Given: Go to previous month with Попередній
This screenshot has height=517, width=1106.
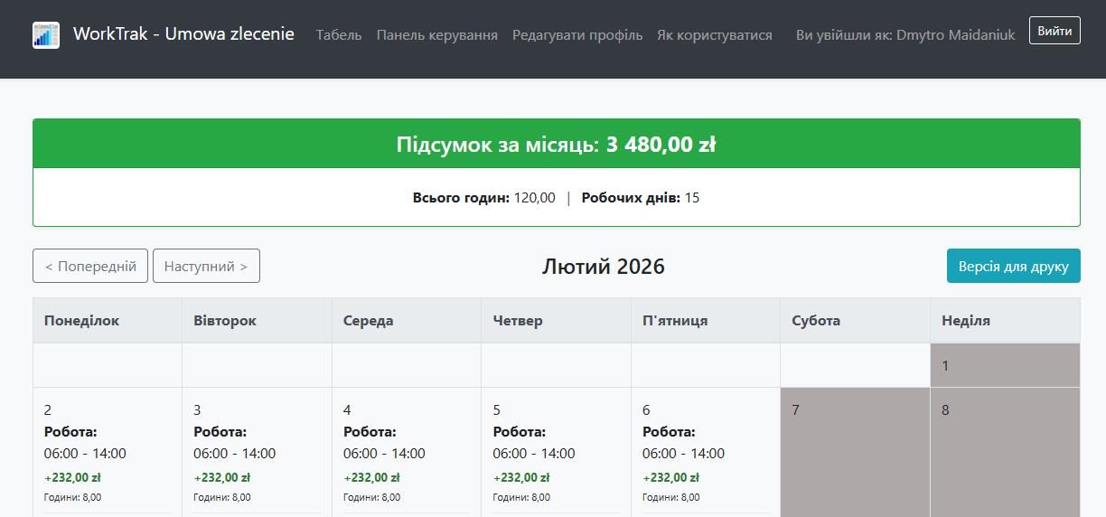Looking at the screenshot, I should click(x=90, y=266).
